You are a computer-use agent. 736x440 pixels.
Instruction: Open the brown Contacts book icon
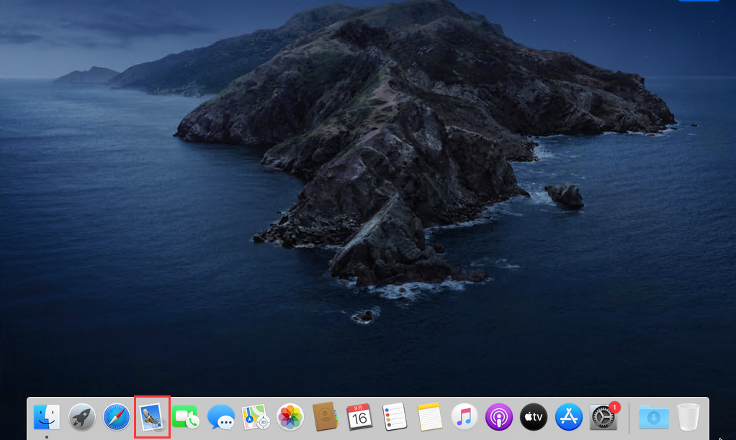325,416
